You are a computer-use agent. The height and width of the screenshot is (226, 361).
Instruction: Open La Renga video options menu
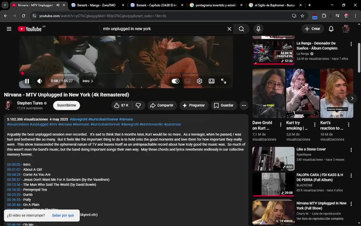(351, 44)
